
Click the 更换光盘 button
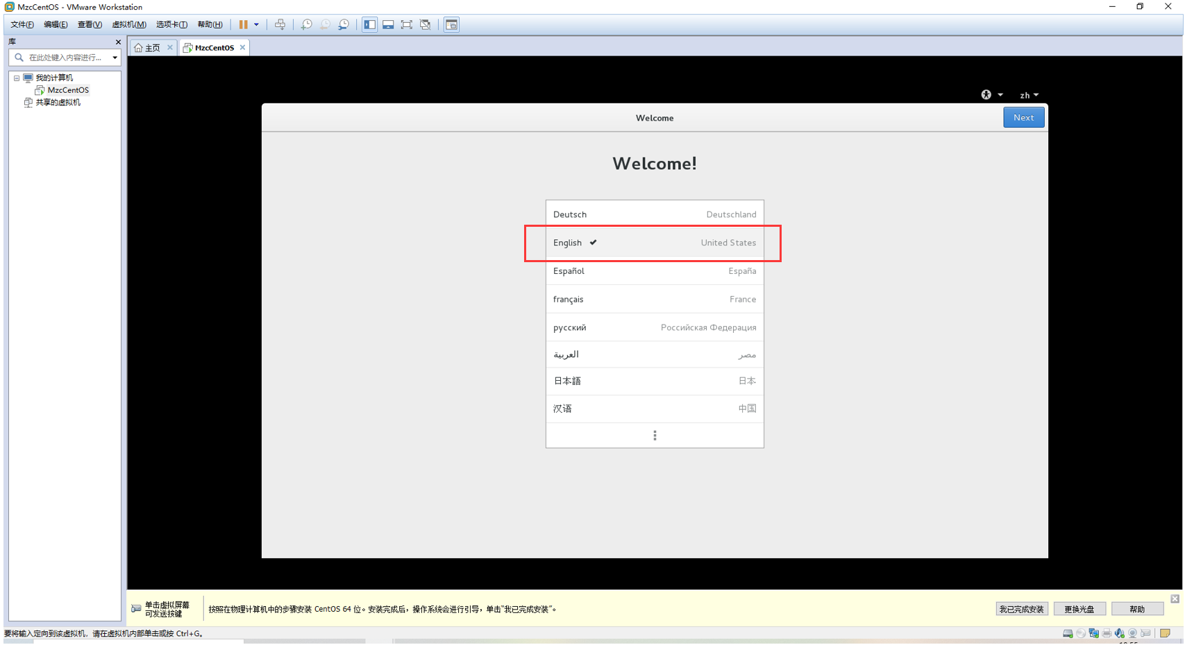1079,610
